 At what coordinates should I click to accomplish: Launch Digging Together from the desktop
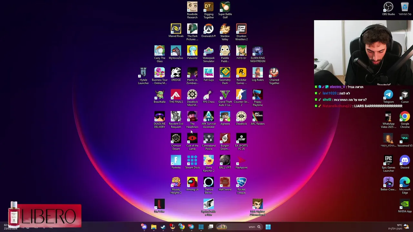[x=208, y=10]
